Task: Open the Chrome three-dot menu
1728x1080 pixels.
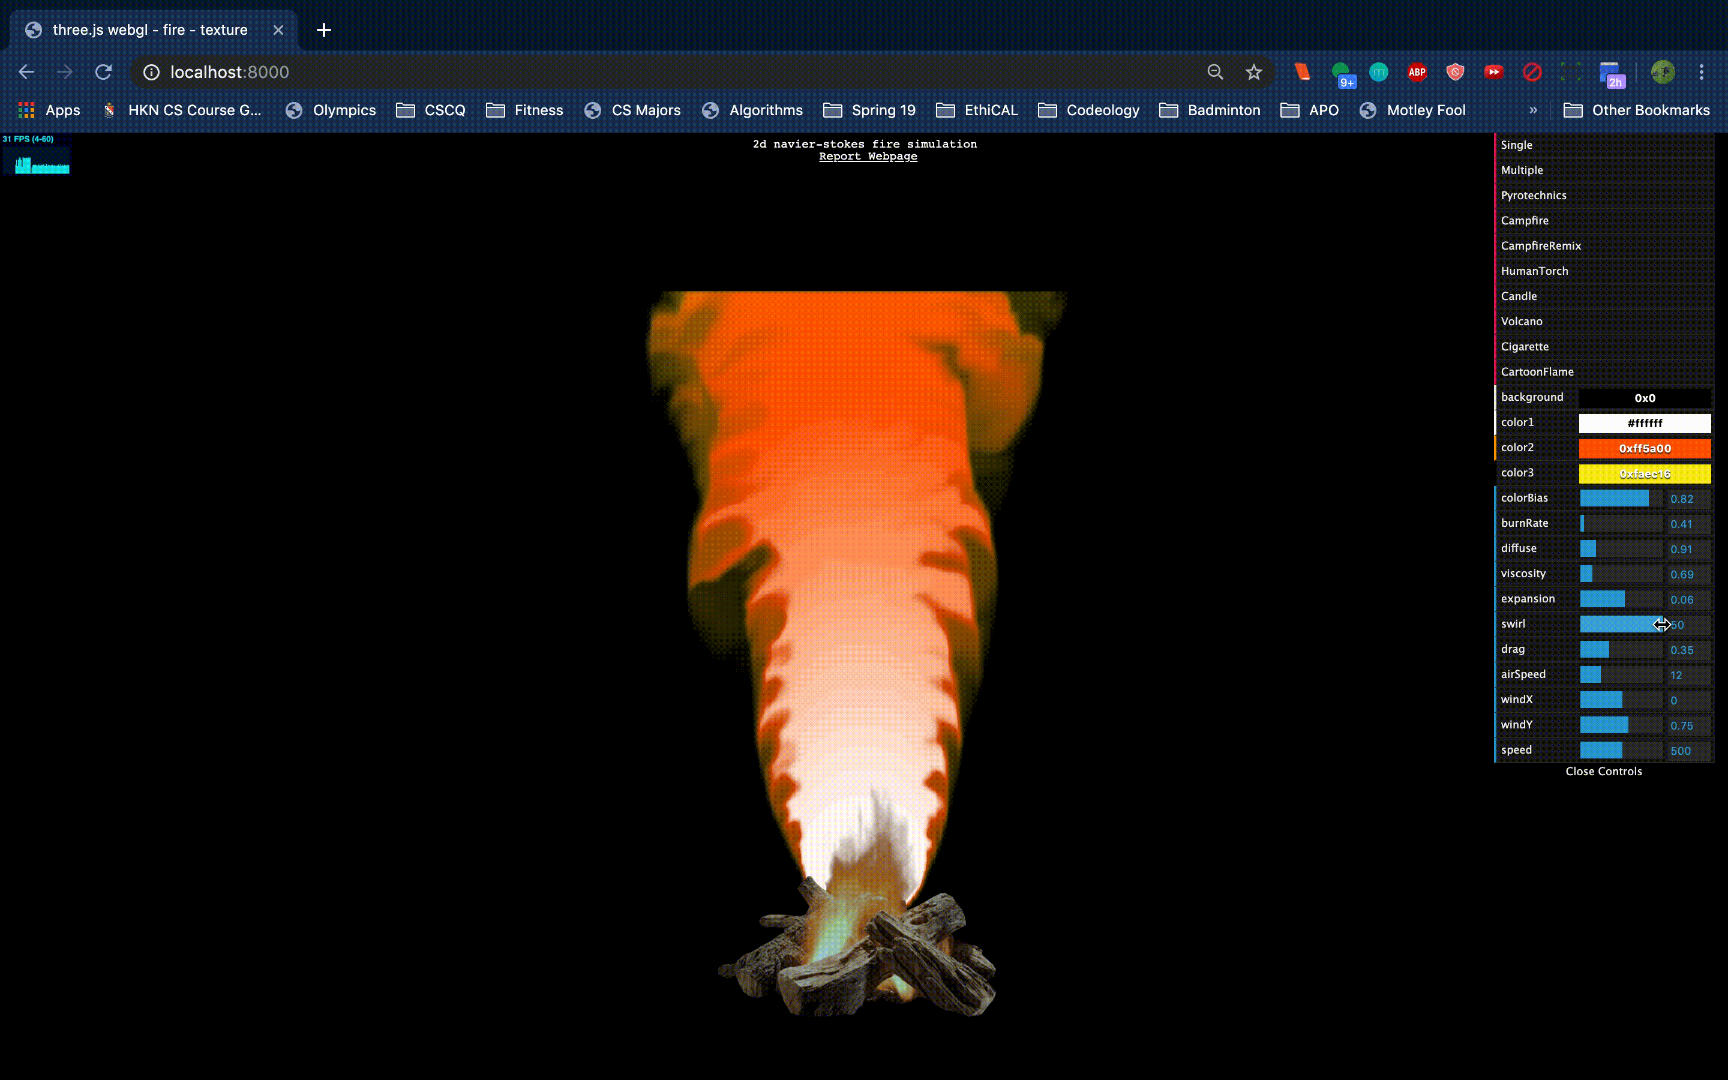Action: click(1701, 72)
